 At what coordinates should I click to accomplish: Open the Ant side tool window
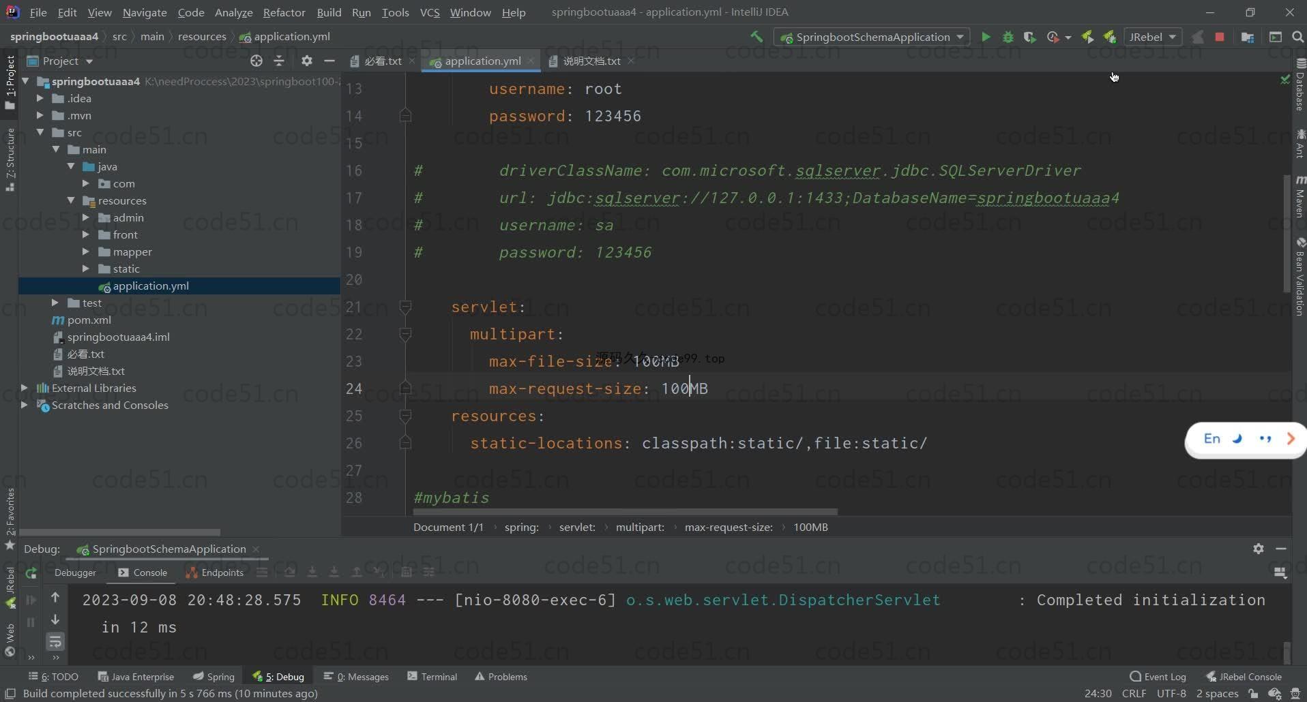pos(1300,143)
